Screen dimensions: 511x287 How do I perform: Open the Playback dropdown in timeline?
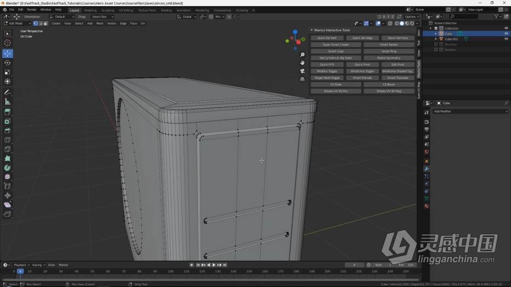tap(21, 265)
